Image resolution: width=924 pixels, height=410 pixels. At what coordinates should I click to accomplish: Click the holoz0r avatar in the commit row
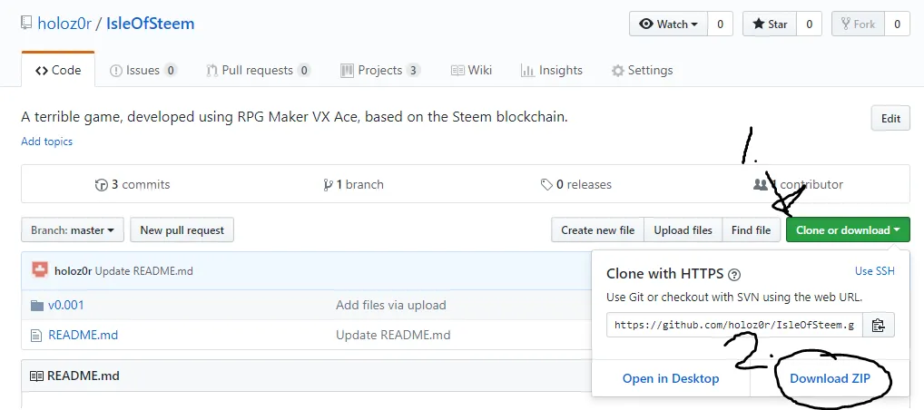[40, 270]
